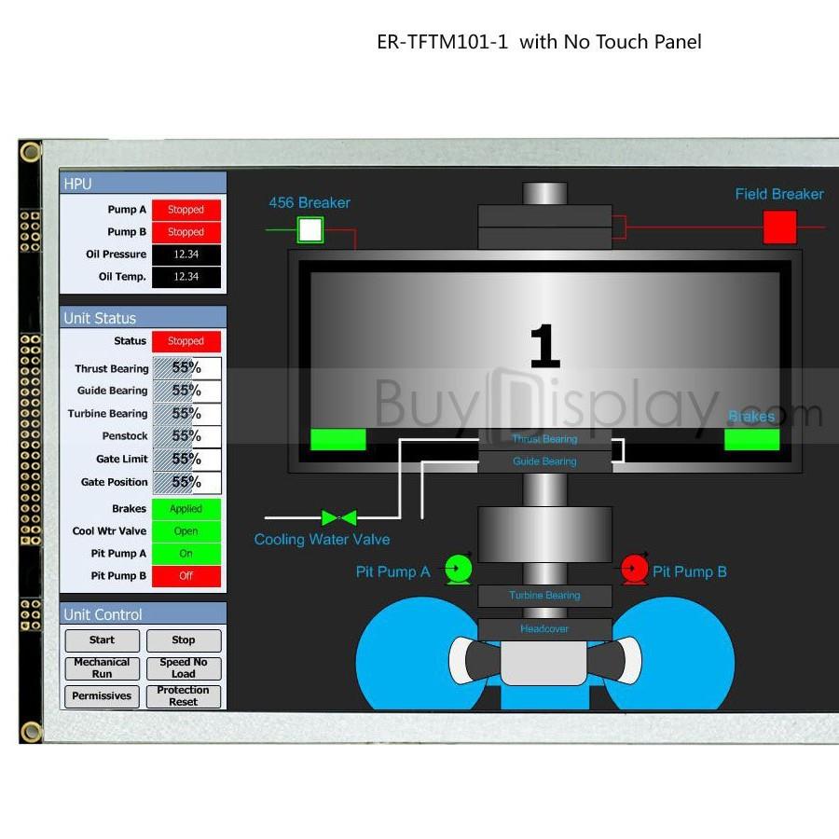The width and height of the screenshot is (839, 839).
Task: Click the white 456 Breaker indicator square
Action: (310, 230)
